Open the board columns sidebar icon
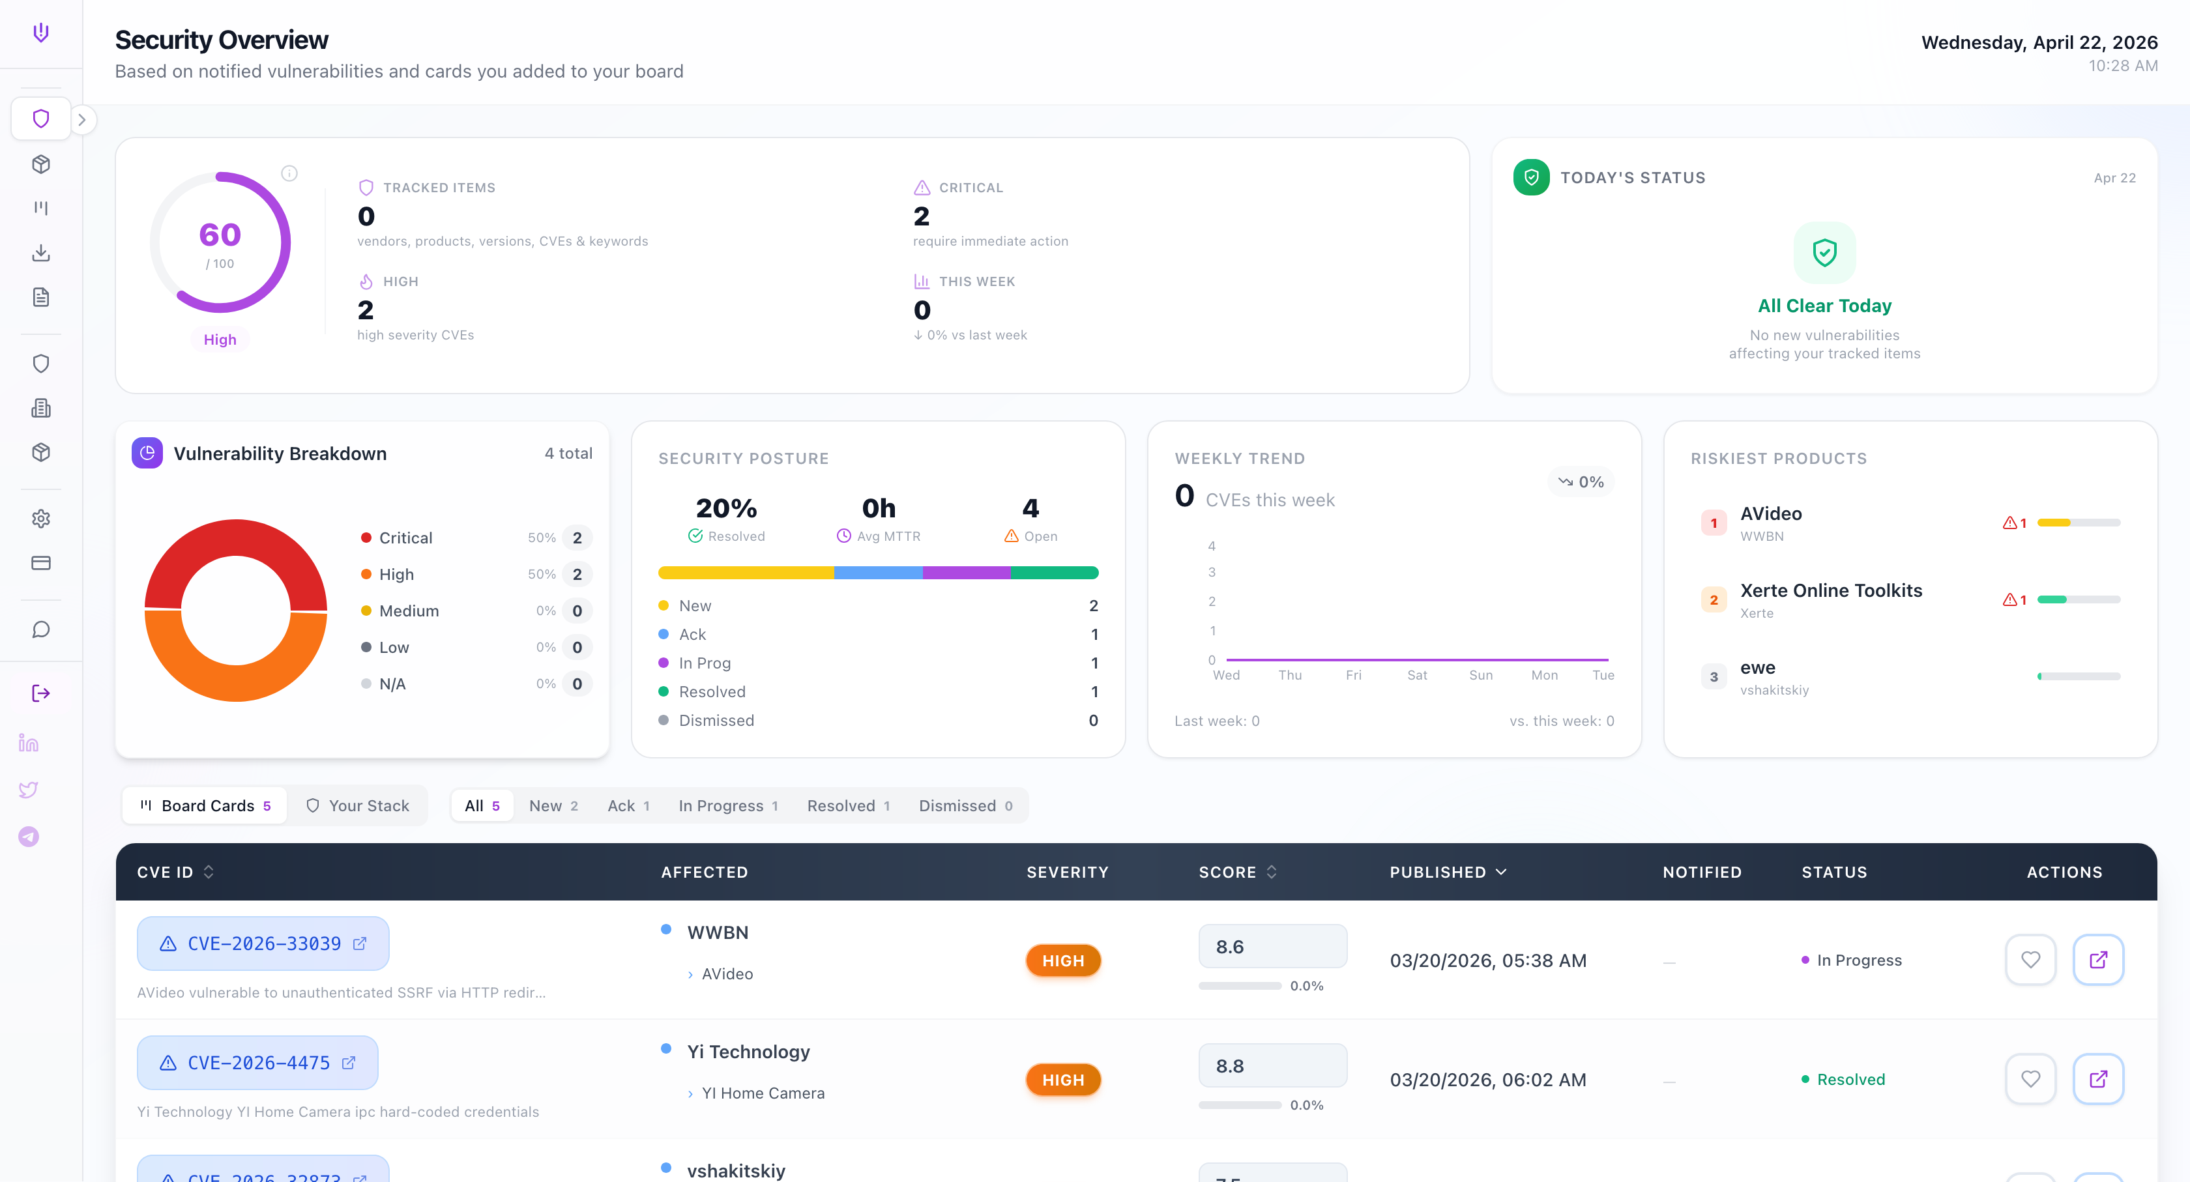2190x1182 pixels. click(x=41, y=209)
